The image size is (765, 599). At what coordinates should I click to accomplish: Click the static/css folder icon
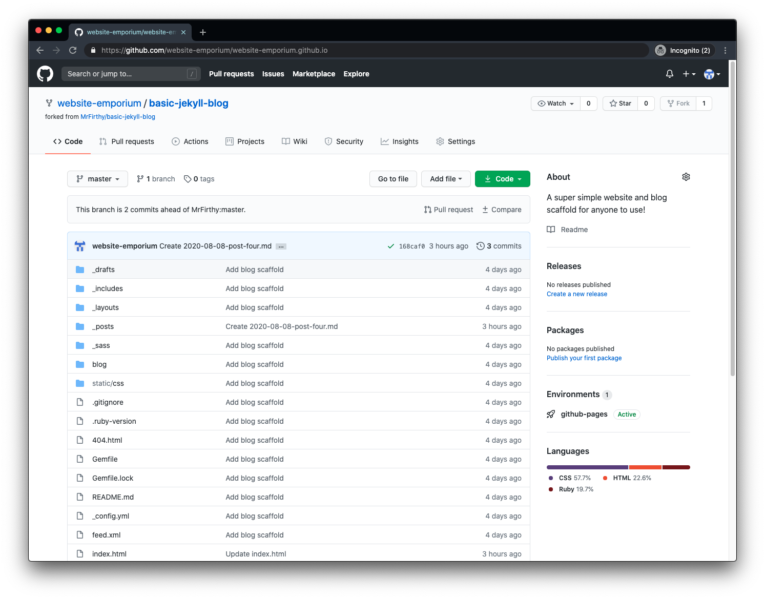point(80,383)
